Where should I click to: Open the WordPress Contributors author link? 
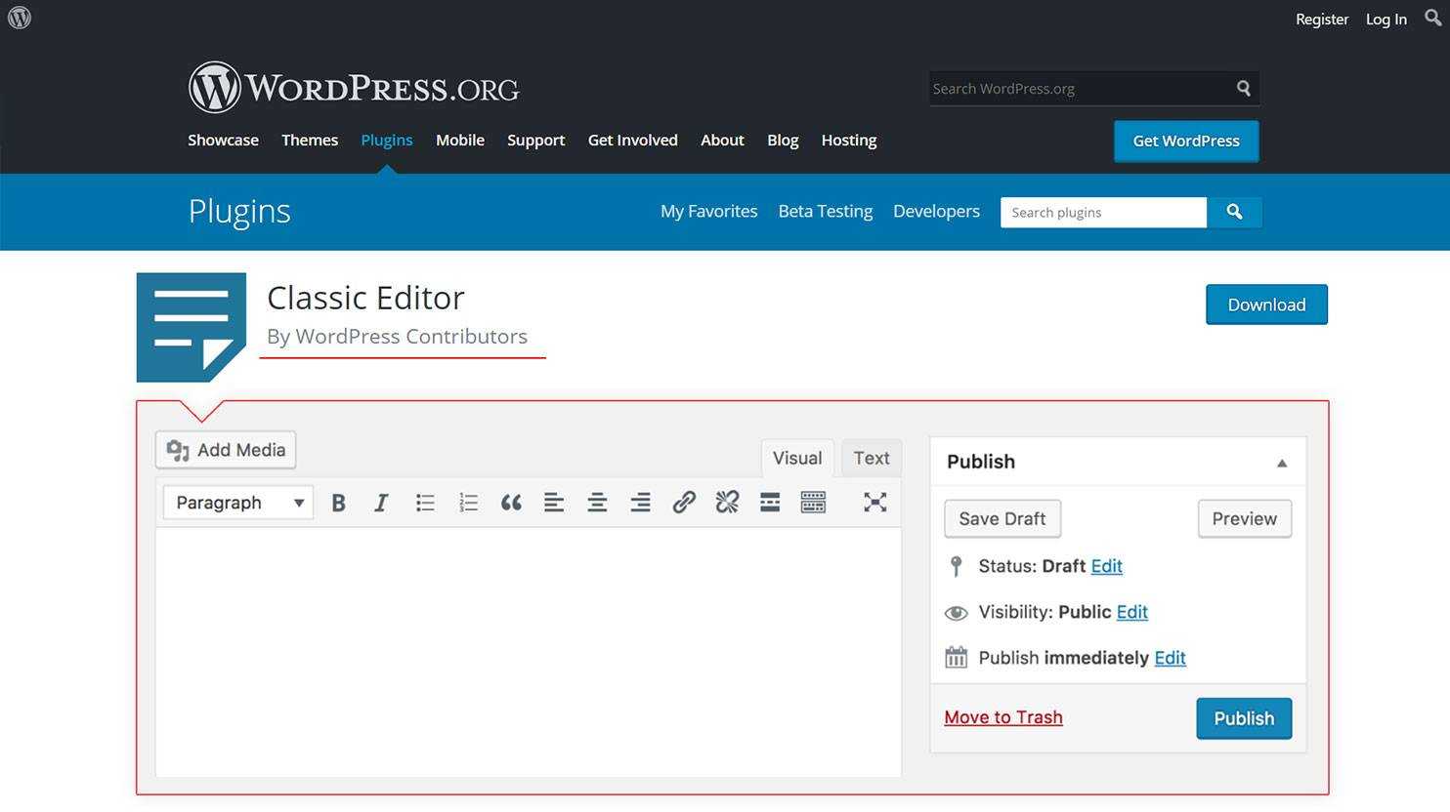411,336
